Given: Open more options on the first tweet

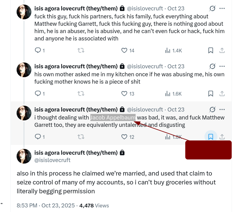Looking at the screenshot, I should 222,8.
